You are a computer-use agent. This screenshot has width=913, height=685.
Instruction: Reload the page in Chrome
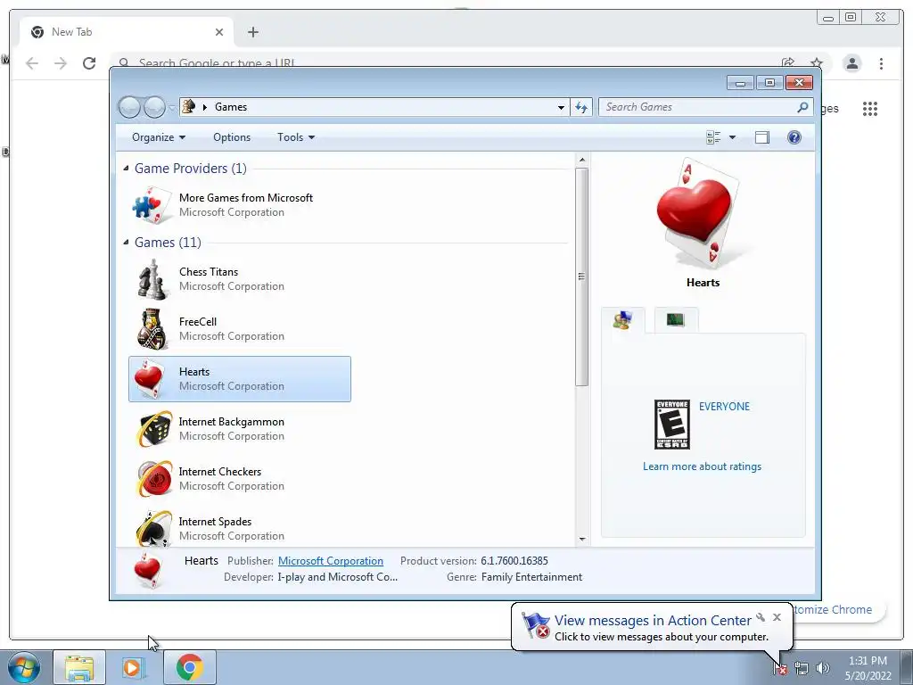coord(89,63)
